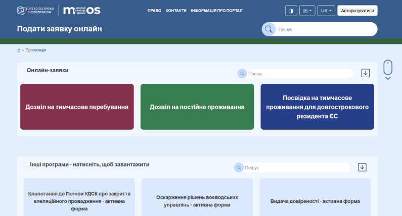
Task: Collapse Інші програми section with arrow button
Action: point(362,167)
